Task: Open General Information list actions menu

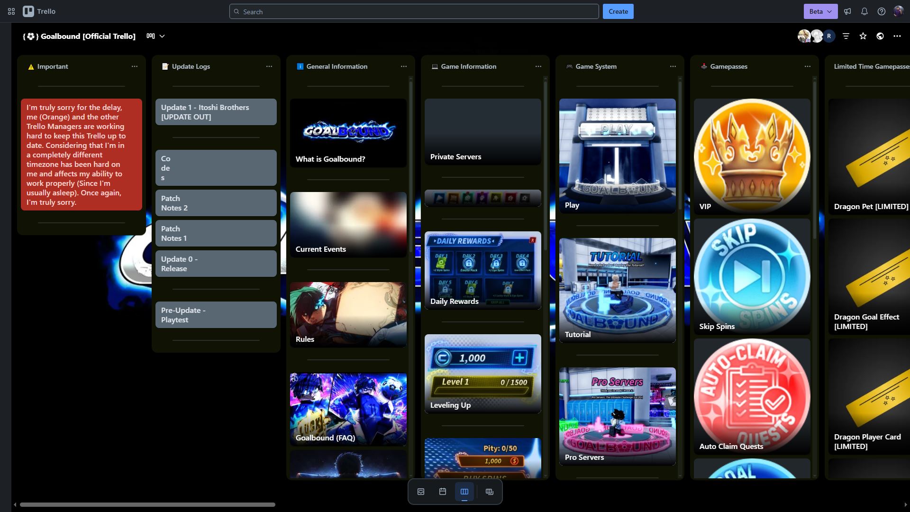Action: [x=404, y=66]
